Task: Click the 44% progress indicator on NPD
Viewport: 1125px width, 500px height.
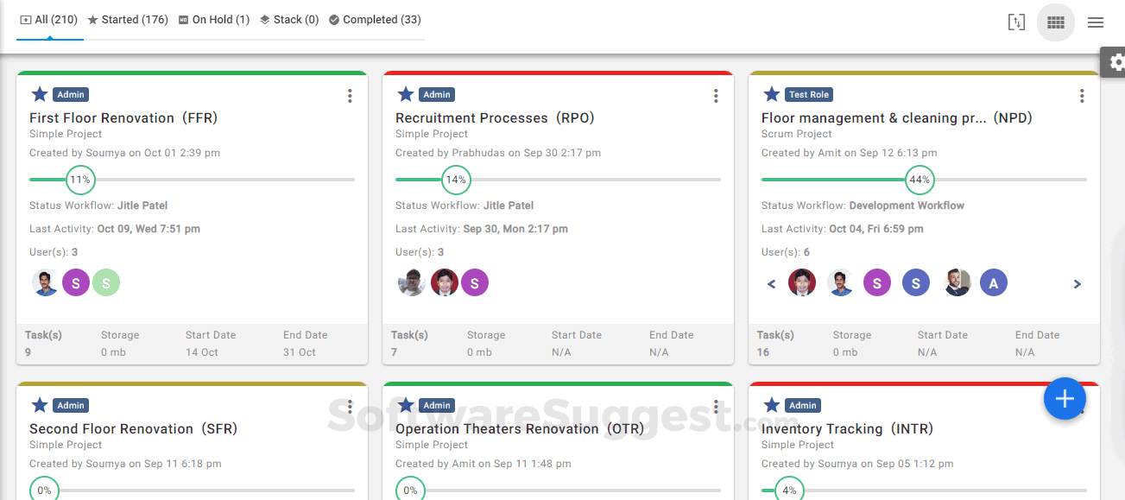Action: point(920,180)
